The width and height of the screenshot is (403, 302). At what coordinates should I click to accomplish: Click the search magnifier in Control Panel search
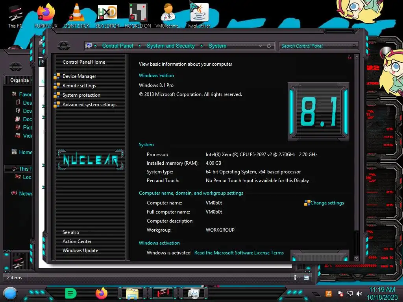click(x=354, y=46)
